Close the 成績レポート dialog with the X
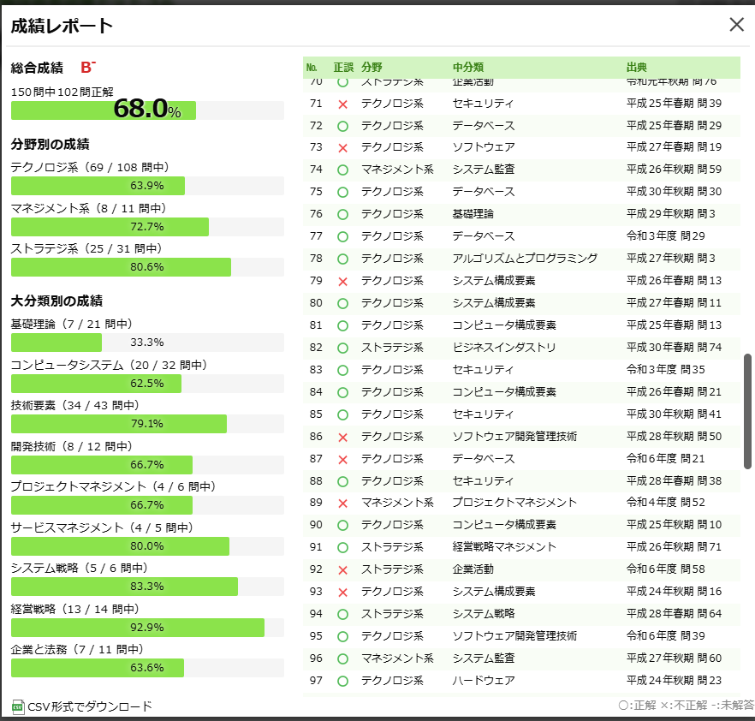The width and height of the screenshot is (755, 721). point(736,25)
